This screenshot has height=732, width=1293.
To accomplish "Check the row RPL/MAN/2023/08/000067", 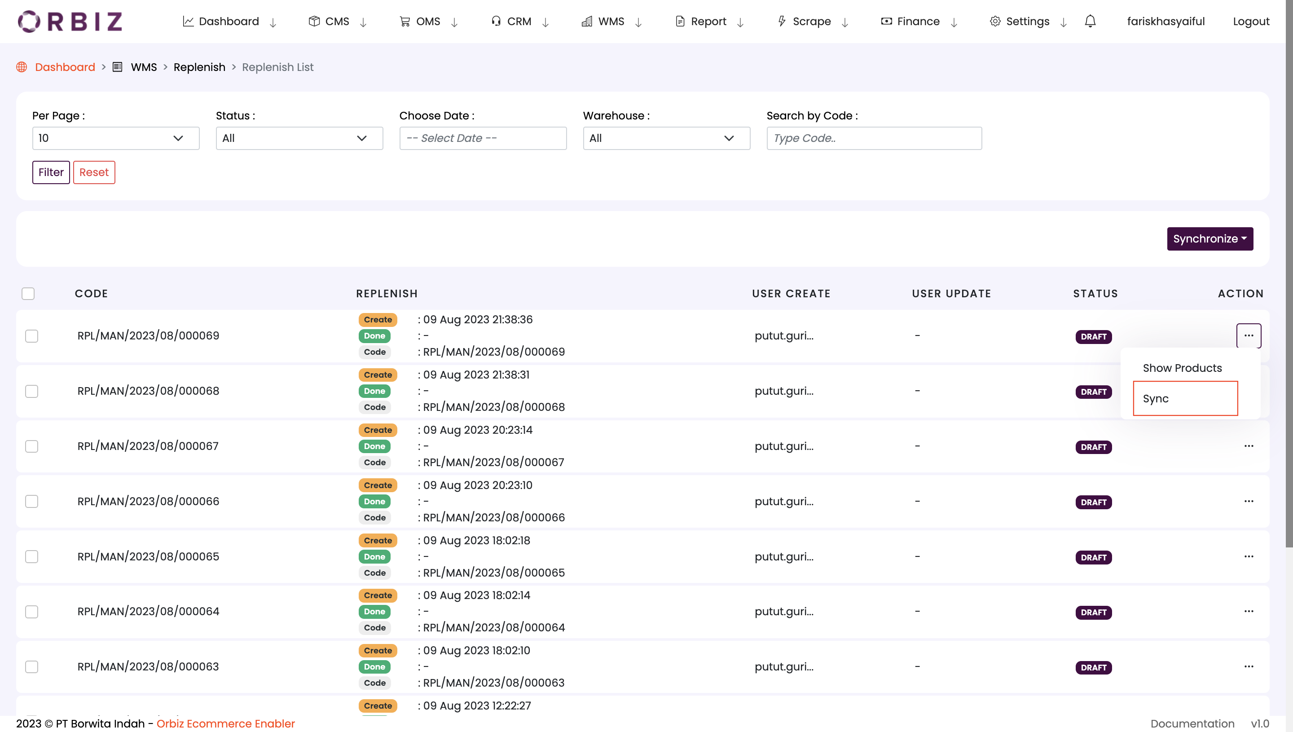I will tap(32, 446).
